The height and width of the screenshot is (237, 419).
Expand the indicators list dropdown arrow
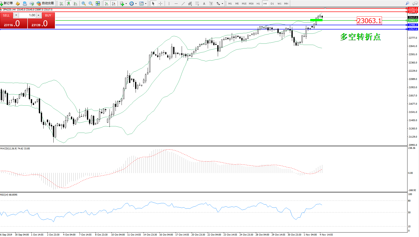(x=126, y=3)
